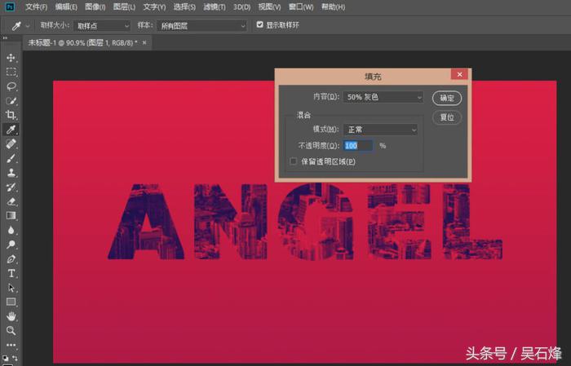Select the Brush tool
Image resolution: width=571 pixels, height=366 pixels.
(x=11, y=158)
